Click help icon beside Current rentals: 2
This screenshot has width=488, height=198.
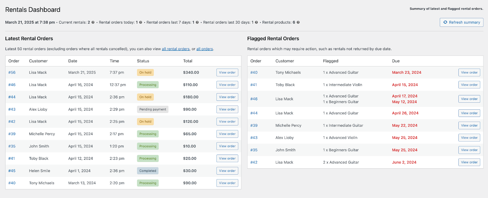tap(93, 22)
